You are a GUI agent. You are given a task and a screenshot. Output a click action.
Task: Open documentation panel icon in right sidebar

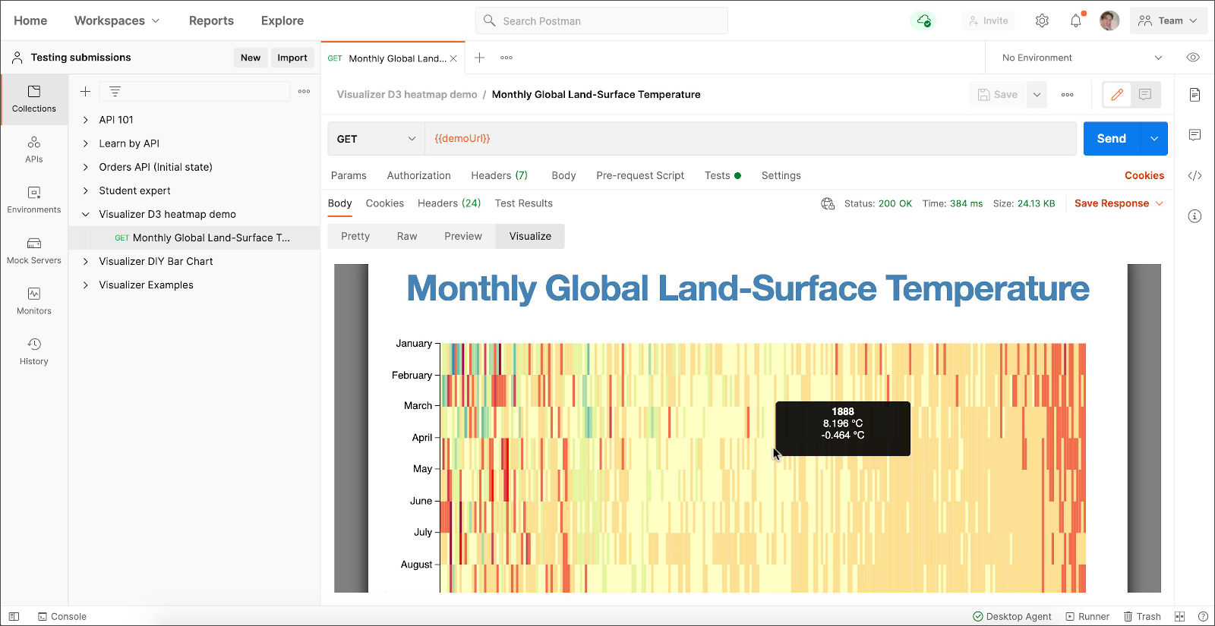coord(1194,95)
